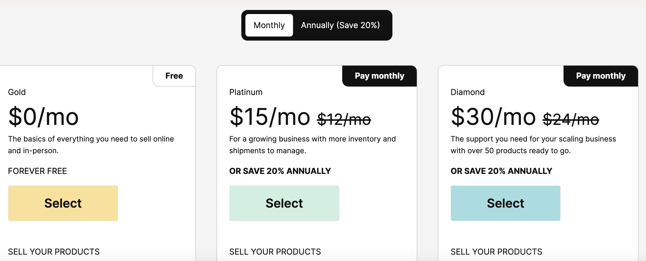The width and height of the screenshot is (646, 261).
Task: Click Gold card's SELL YOUR PRODUCTS heading
Action: click(x=54, y=252)
